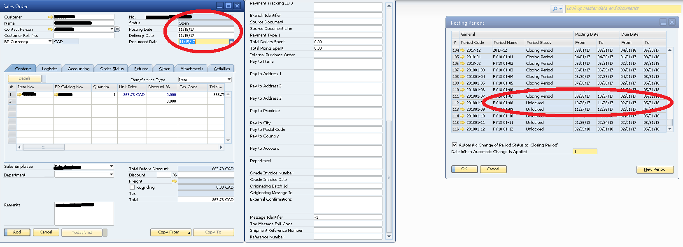Open the Department dropdown
683x247 pixels.
point(111,175)
